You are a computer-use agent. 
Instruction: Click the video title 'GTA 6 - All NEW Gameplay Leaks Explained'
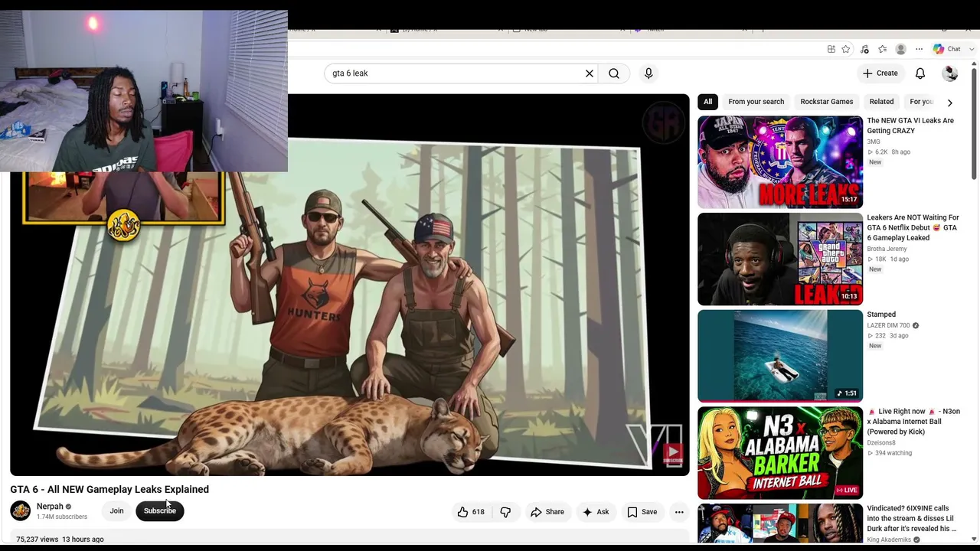pyautogui.click(x=109, y=490)
